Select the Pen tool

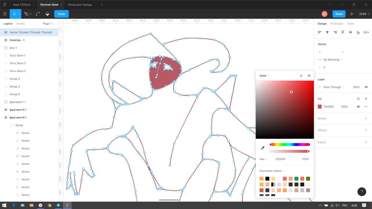(x=26, y=14)
